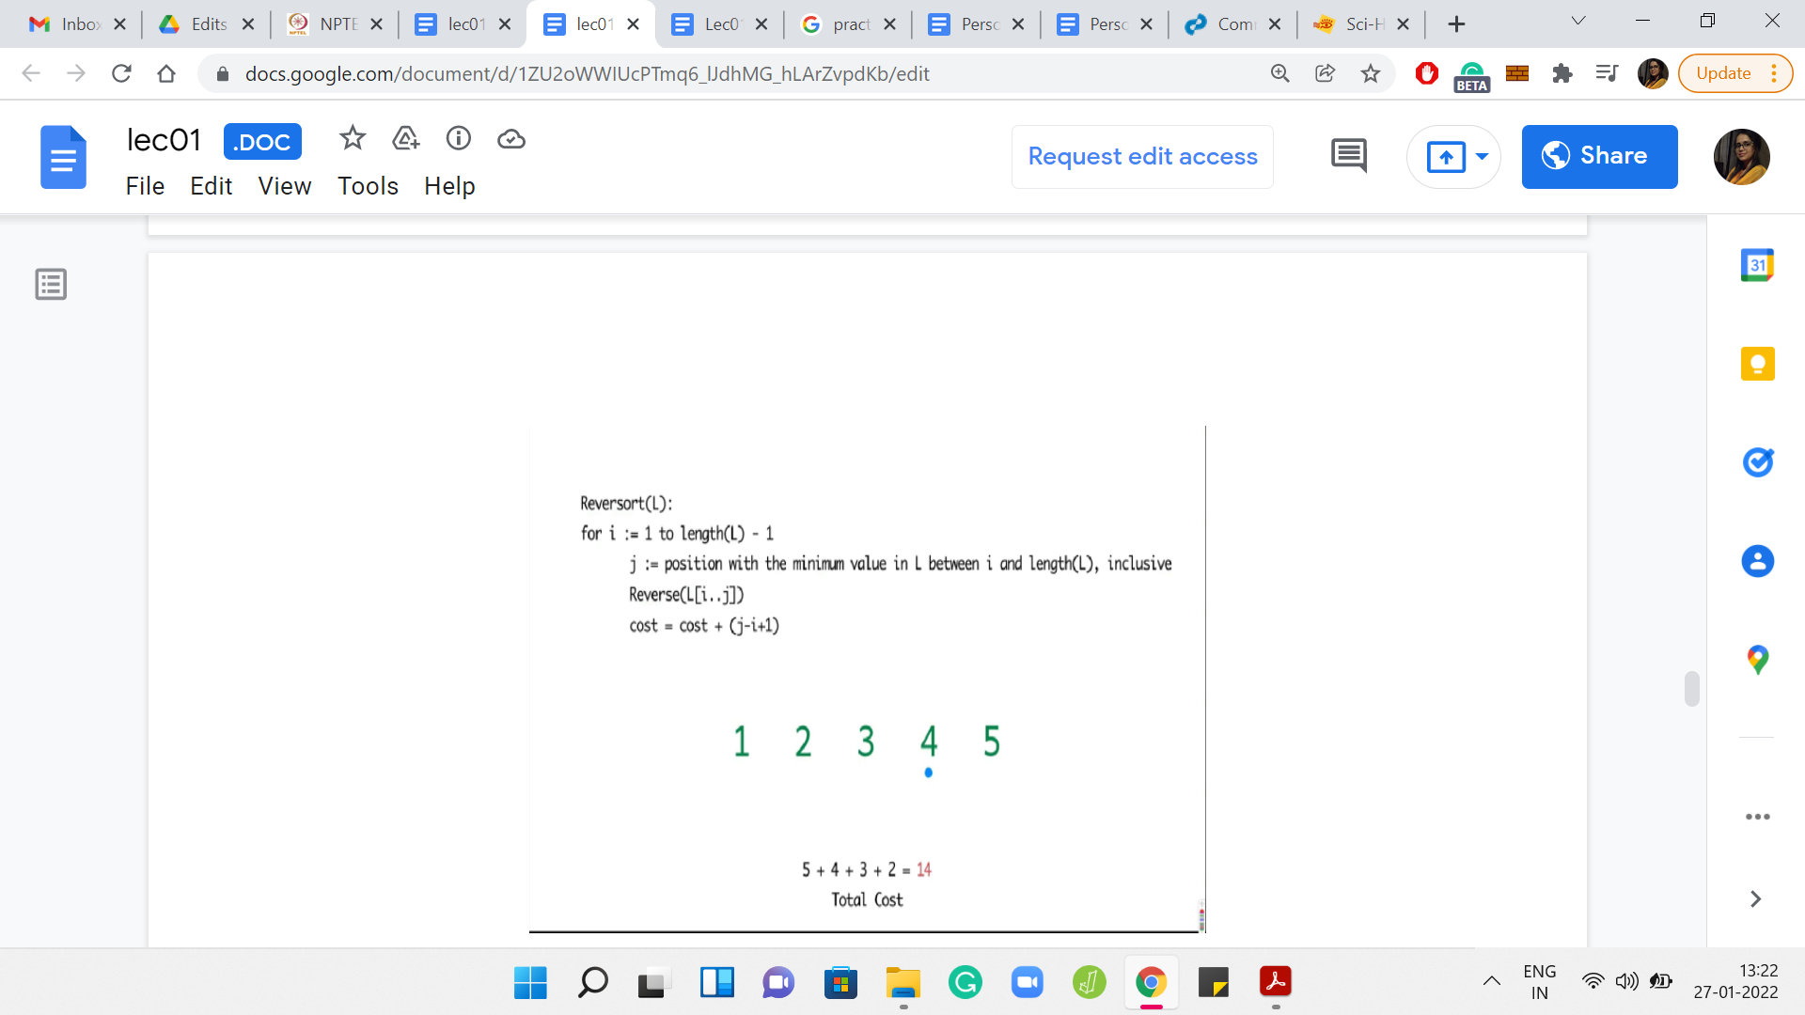Viewport: 1805px width, 1015px height.
Task: Collapse the side panel with chevron
Action: point(1755,899)
